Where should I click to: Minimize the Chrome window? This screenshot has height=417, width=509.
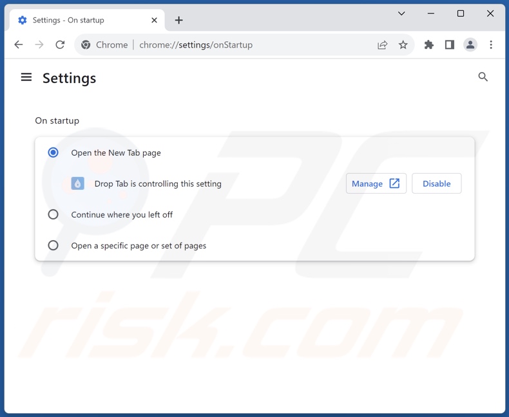tap(431, 14)
